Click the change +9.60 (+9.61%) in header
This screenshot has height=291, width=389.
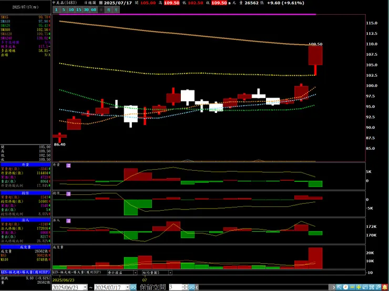pos(285,3)
